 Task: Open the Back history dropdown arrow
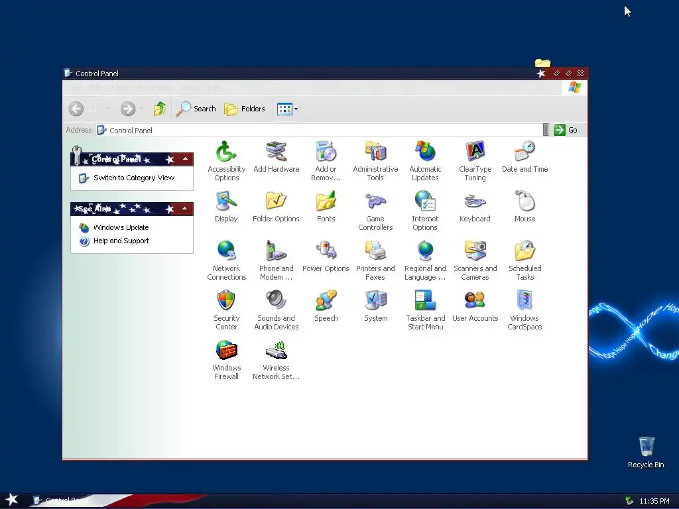click(108, 109)
